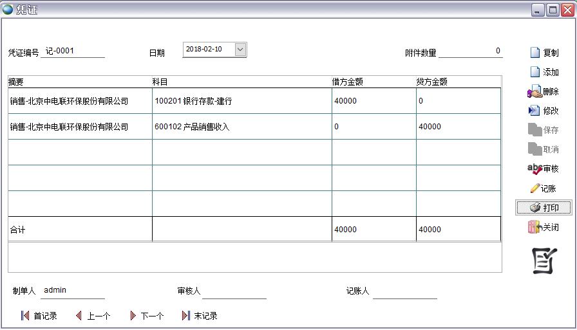Select the 600102 产品销售收入 account cell
Viewport: 577px width, 330px height.
pyautogui.click(x=241, y=127)
